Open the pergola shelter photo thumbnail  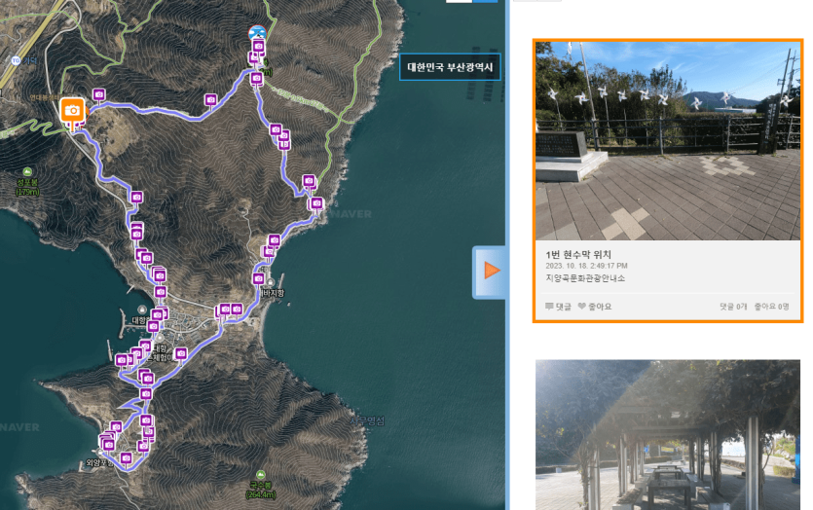[667, 434]
